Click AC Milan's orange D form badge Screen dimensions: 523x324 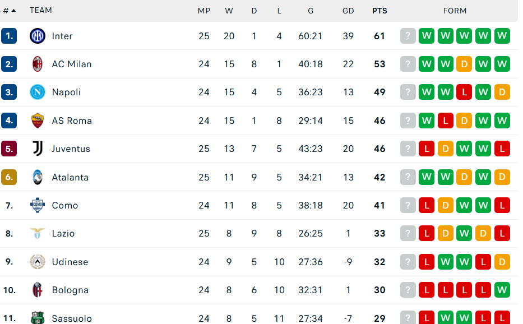click(464, 64)
